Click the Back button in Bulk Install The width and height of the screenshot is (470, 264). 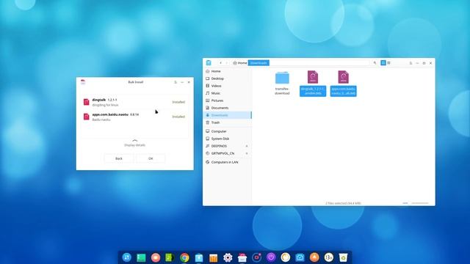point(119,158)
